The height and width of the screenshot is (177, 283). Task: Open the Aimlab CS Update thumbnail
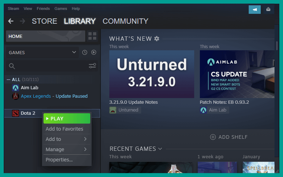click(237, 74)
